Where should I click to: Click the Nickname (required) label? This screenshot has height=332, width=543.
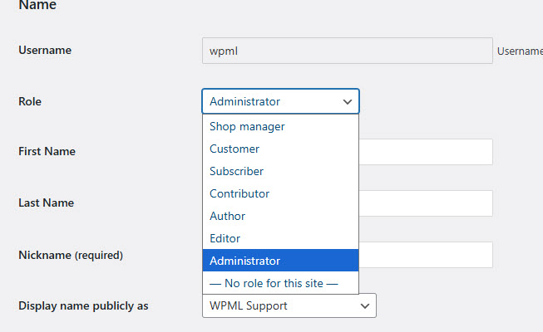[x=71, y=256]
